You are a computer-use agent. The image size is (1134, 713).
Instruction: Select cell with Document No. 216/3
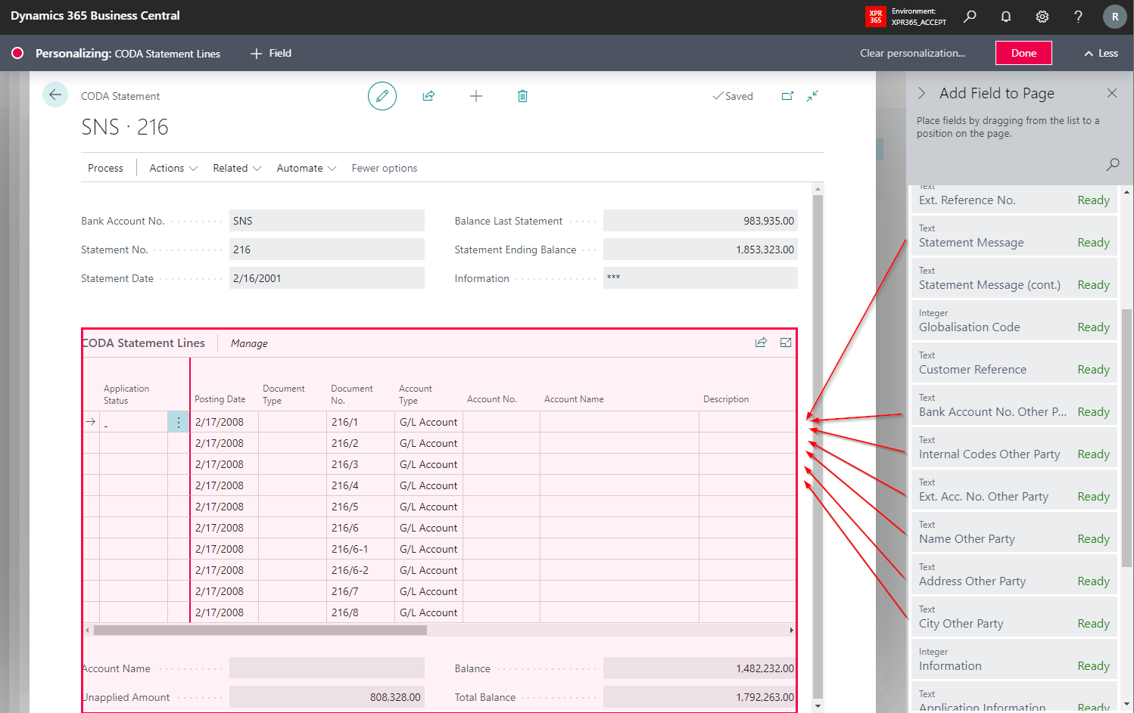pyautogui.click(x=360, y=464)
